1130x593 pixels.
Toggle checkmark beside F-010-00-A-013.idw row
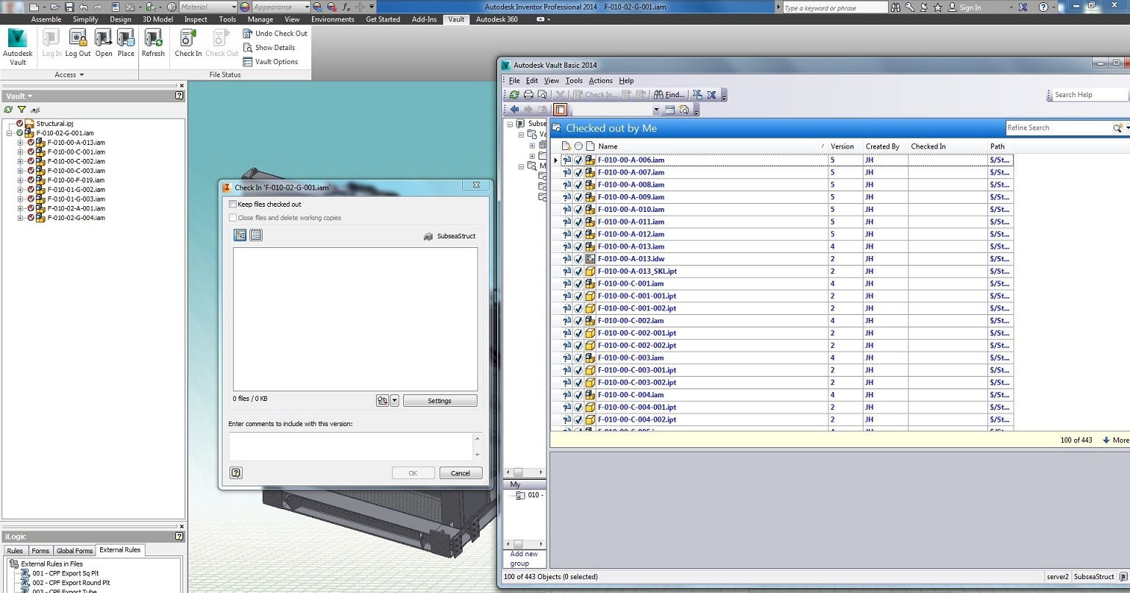click(578, 259)
